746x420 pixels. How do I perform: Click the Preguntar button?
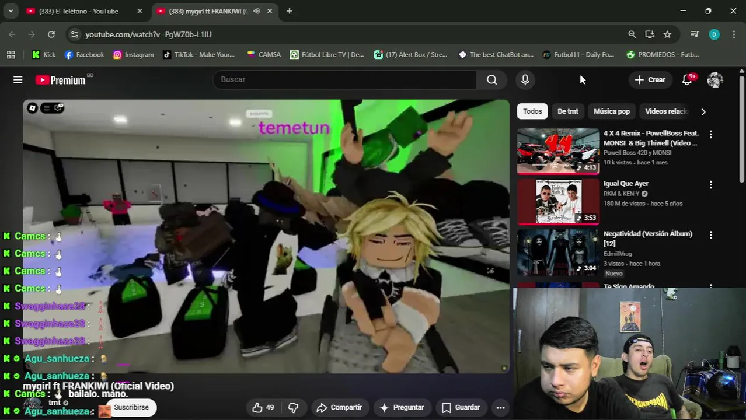pyautogui.click(x=402, y=407)
